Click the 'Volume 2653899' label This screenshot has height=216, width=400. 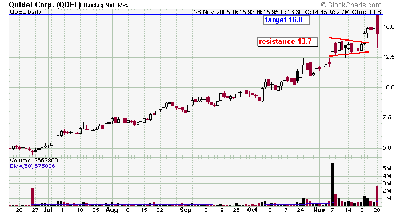[34, 161]
